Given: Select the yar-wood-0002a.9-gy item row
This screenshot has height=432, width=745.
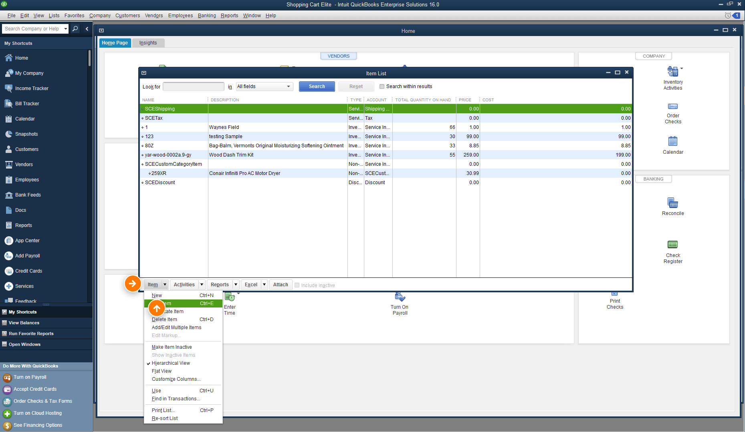Looking at the screenshot, I should point(386,155).
